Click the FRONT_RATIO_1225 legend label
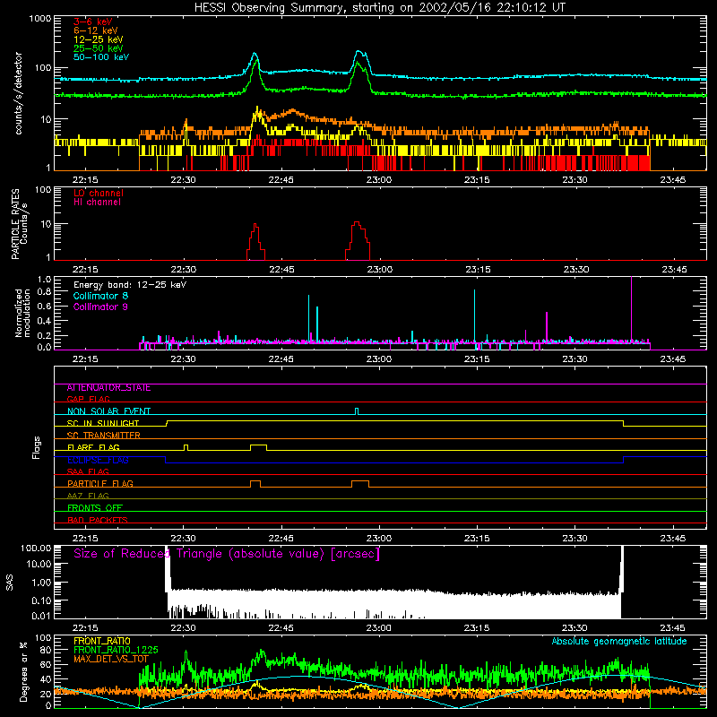717x717 pixels. 116,650
